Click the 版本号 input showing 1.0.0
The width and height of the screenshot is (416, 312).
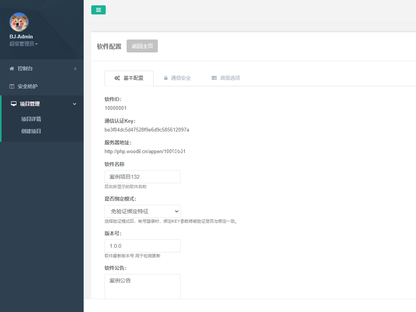coord(142,246)
